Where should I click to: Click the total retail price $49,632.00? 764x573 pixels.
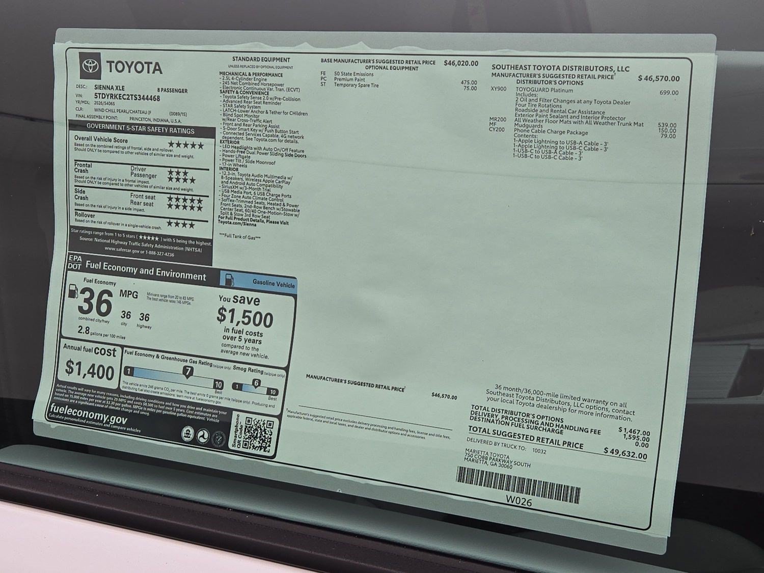pos(625,453)
